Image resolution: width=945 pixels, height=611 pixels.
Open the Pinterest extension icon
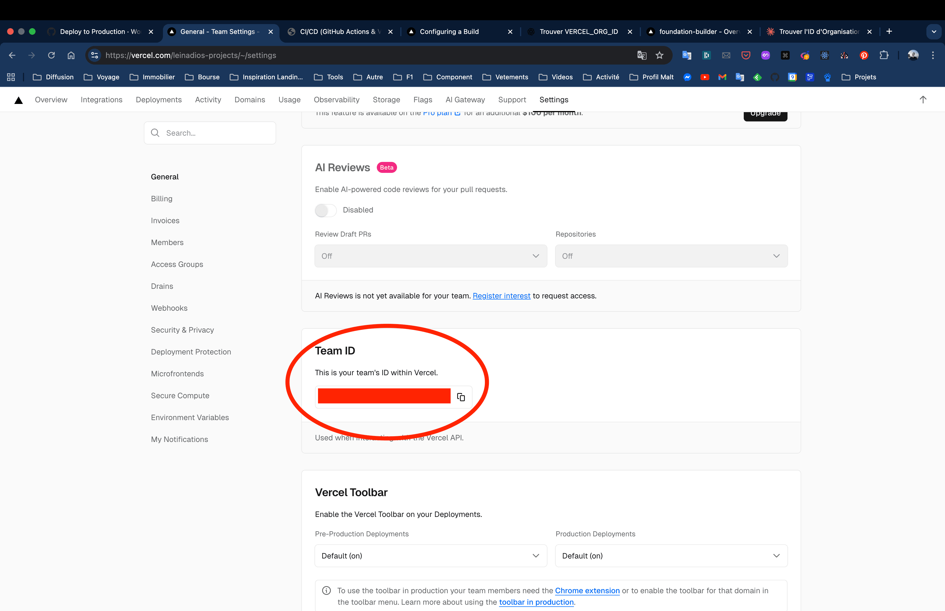pos(864,55)
